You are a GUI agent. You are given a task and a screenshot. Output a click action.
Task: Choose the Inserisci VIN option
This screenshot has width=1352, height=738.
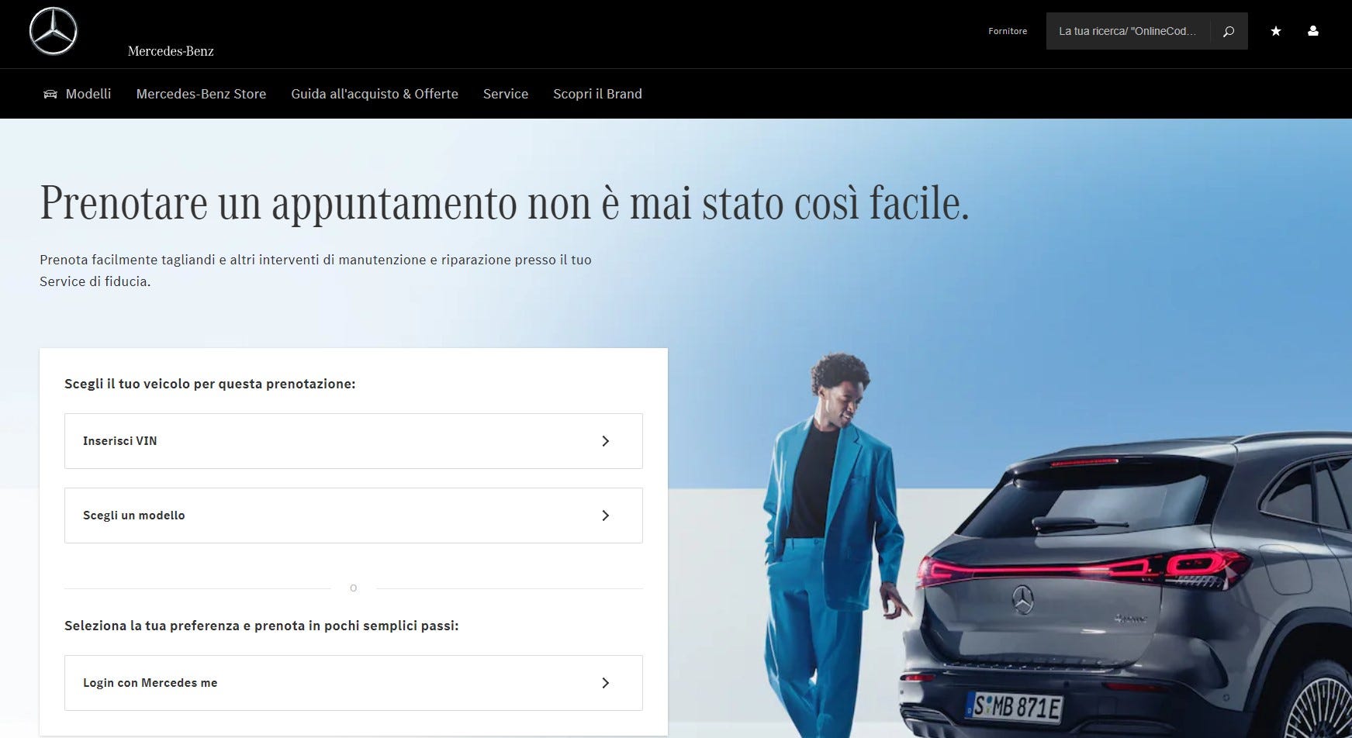click(x=354, y=441)
